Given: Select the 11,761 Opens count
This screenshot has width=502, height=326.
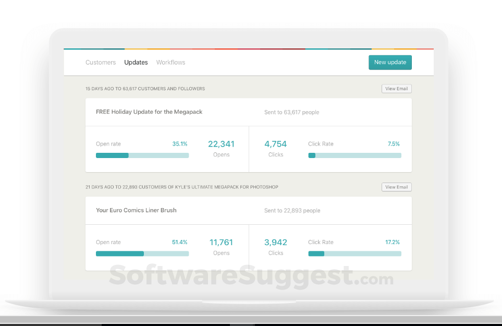Looking at the screenshot, I should tap(221, 242).
